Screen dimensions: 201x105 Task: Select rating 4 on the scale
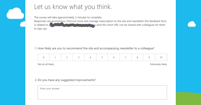point(90,58)
